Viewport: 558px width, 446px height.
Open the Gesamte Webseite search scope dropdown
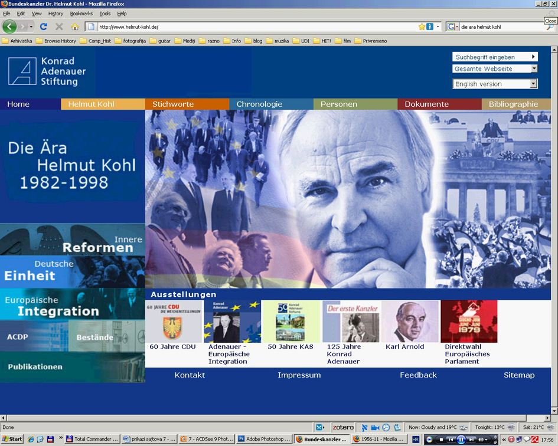[x=534, y=69]
